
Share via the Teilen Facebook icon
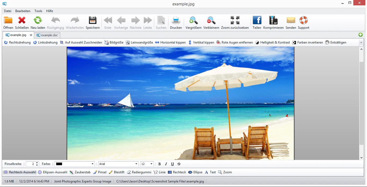257,20
